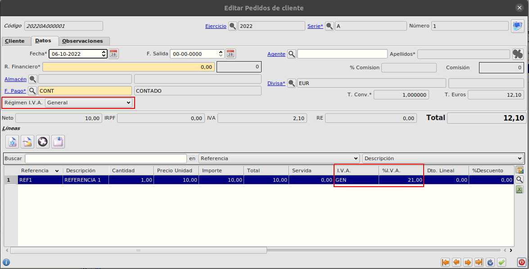
Task: Click the R. Financiero input field
Action: tap(129, 67)
